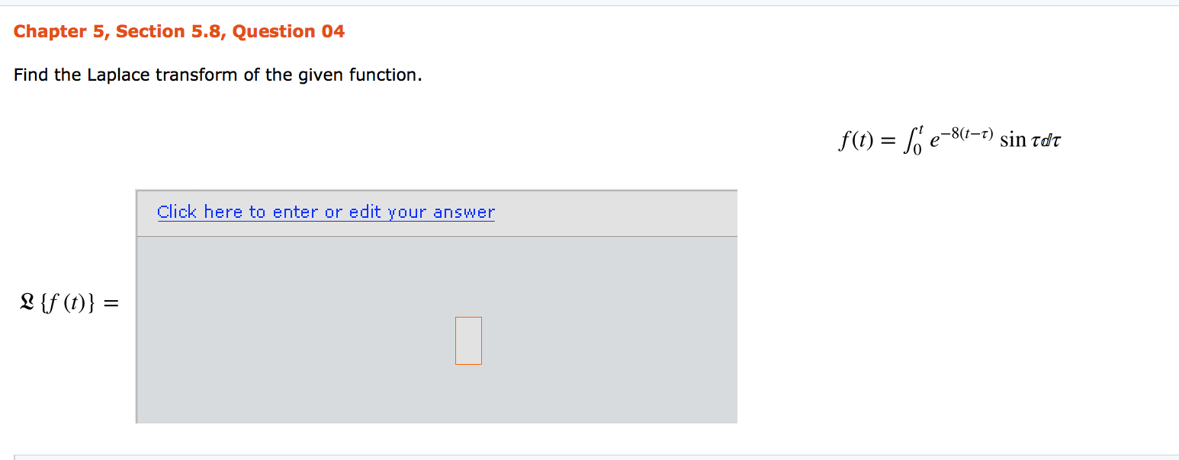The width and height of the screenshot is (1179, 460).
Task: Click "Click here to enter or edit your answer"
Action: click(x=326, y=212)
